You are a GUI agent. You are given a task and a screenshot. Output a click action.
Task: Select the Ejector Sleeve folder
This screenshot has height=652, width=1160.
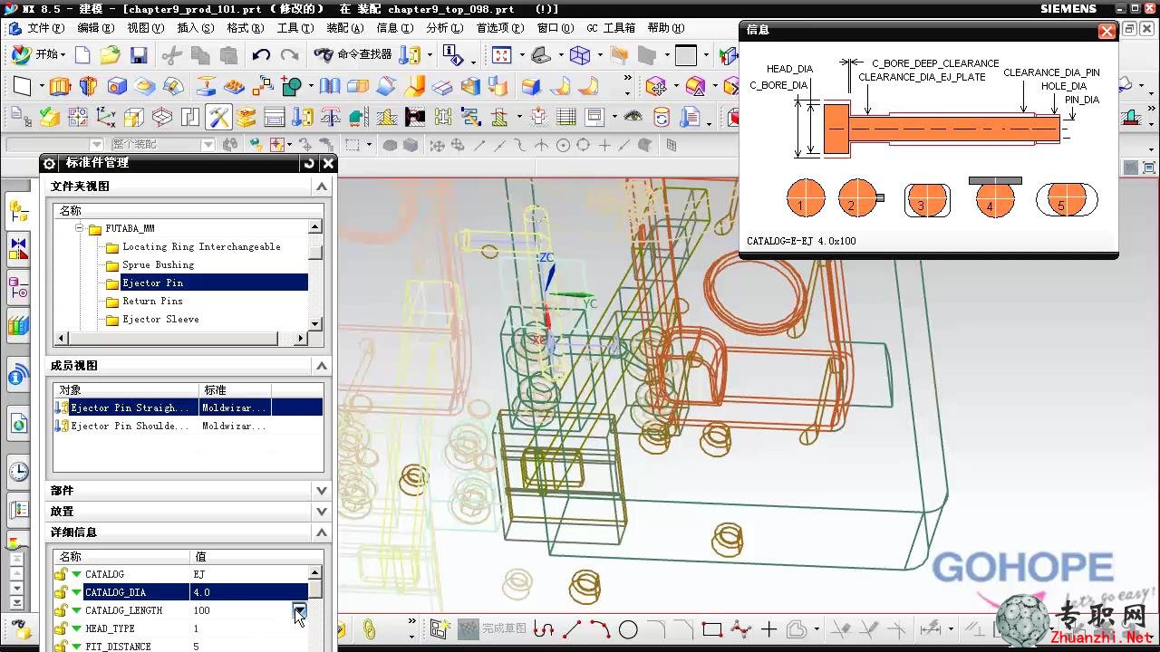point(160,320)
